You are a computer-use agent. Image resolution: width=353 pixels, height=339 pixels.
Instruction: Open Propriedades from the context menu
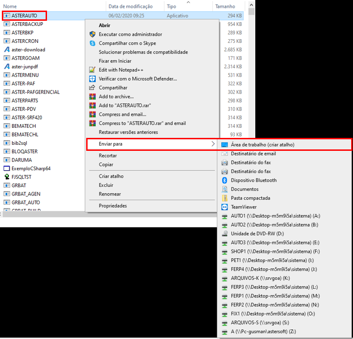pos(152,206)
